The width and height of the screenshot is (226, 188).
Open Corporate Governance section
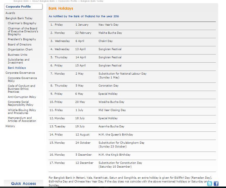pyautogui.click(x=20, y=73)
